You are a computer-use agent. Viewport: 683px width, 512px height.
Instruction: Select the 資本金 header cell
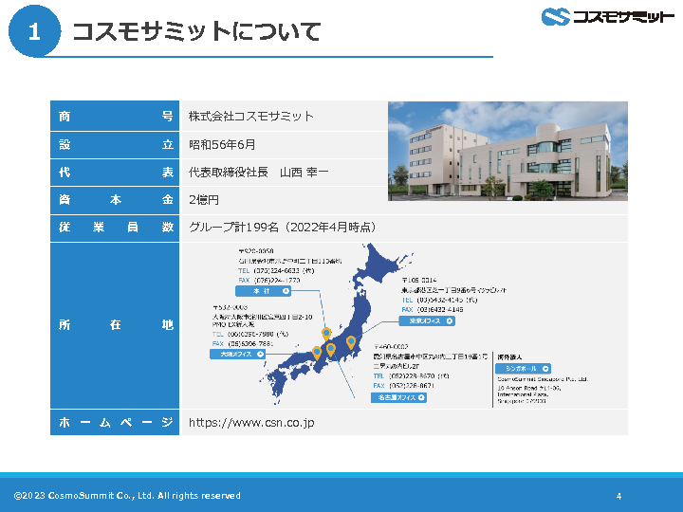click(x=115, y=200)
